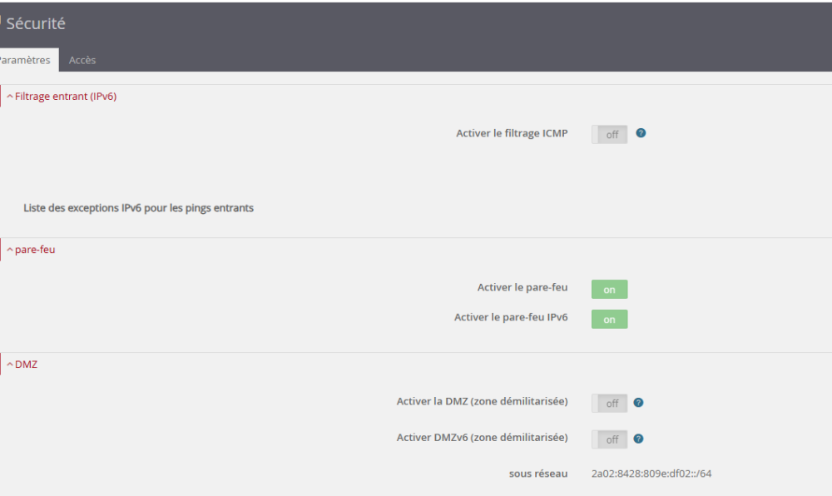Image resolution: width=832 pixels, height=496 pixels.
Task: Enable the DMZ (zone démilitarisée) switch
Action: coord(610,404)
